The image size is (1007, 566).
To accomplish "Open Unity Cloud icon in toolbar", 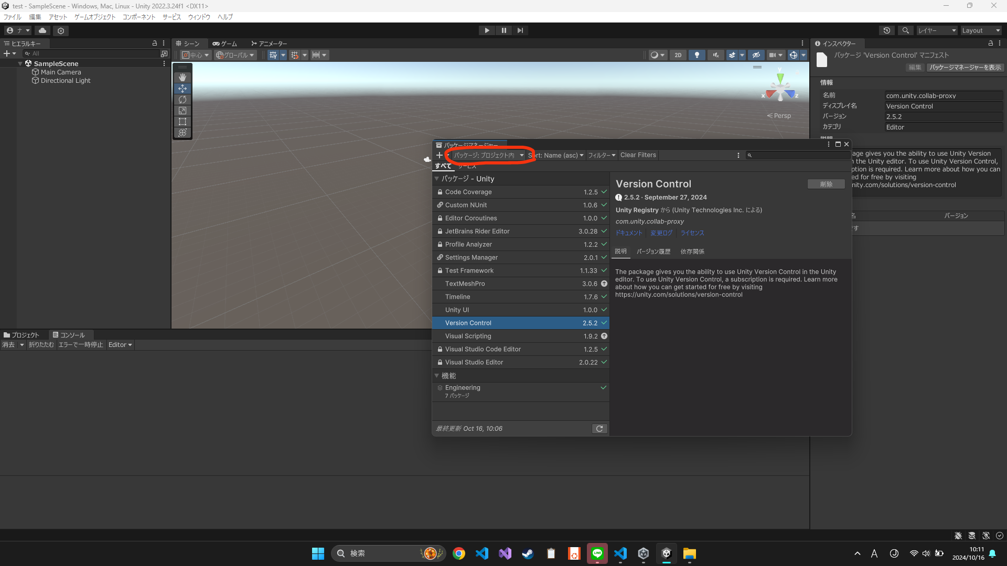I will pyautogui.click(x=42, y=30).
